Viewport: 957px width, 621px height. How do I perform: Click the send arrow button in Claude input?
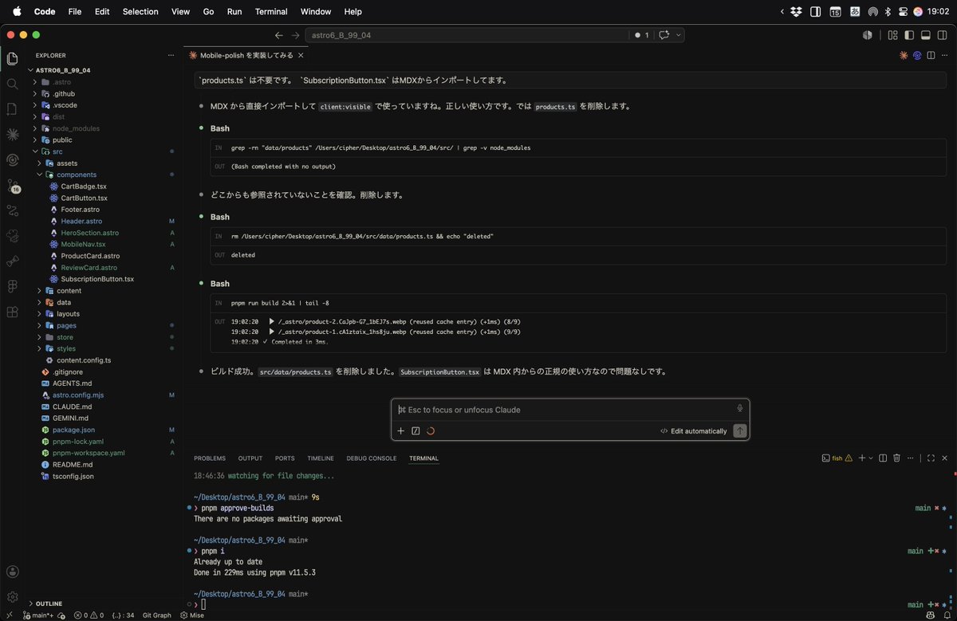pyautogui.click(x=740, y=430)
